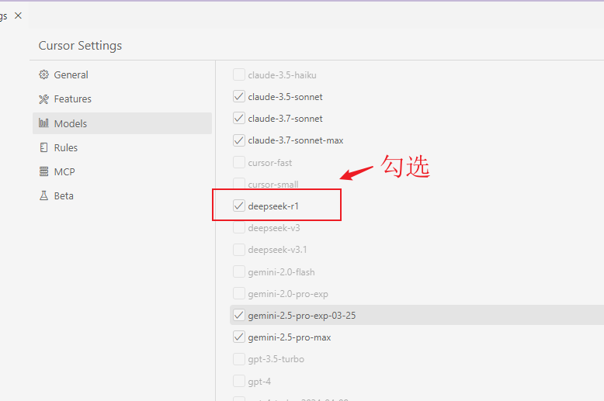This screenshot has width=604, height=401.
Task: Click the deepseek-v3 model name
Action: pyautogui.click(x=274, y=228)
